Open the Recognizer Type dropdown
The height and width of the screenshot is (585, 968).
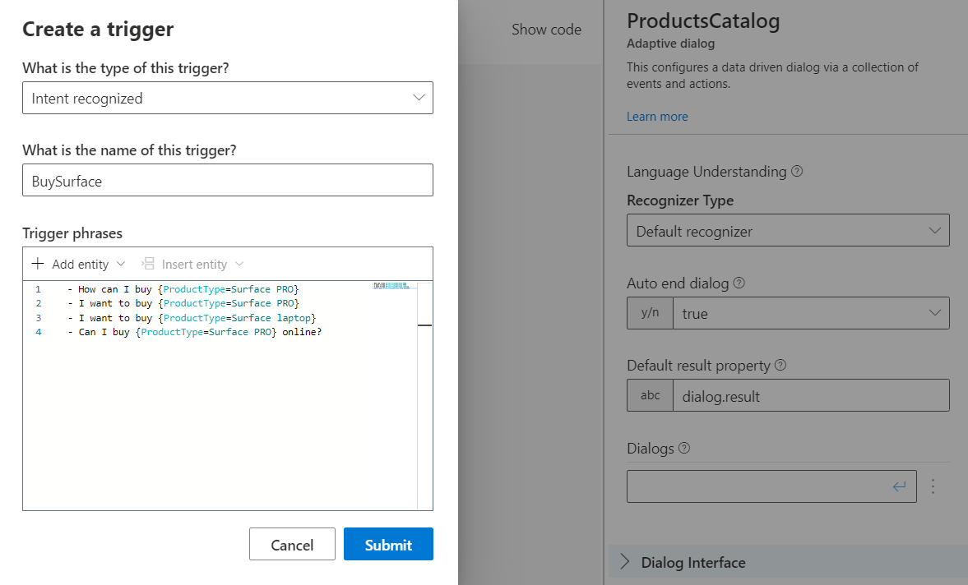[x=787, y=231]
